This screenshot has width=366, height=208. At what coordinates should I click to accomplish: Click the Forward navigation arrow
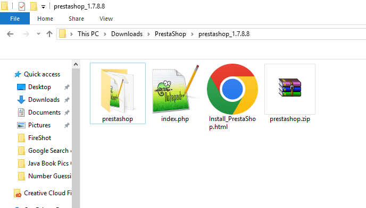(26, 34)
